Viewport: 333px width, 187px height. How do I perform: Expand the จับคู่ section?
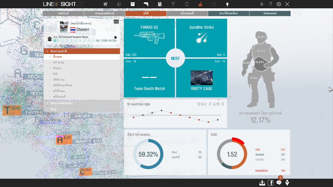tap(82, 109)
